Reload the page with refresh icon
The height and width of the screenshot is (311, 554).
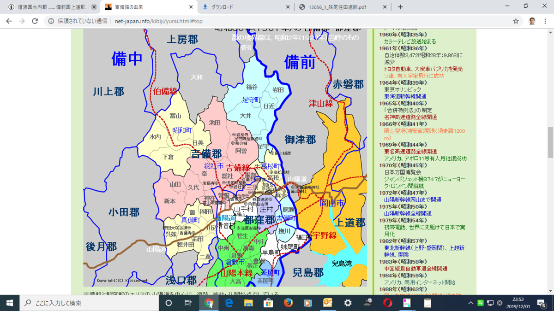coord(35,21)
